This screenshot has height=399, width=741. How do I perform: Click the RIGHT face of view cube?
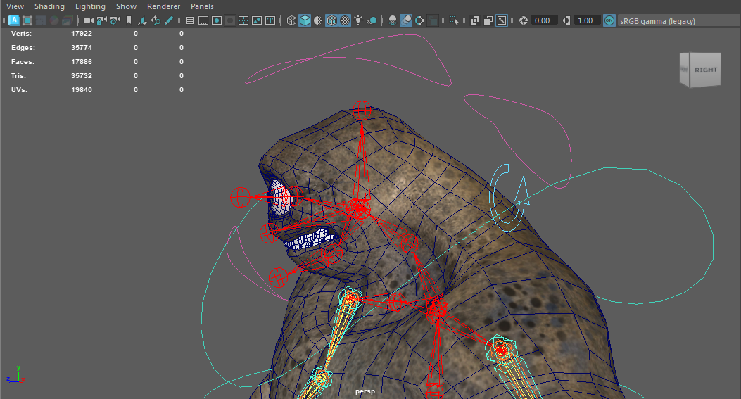coord(705,70)
